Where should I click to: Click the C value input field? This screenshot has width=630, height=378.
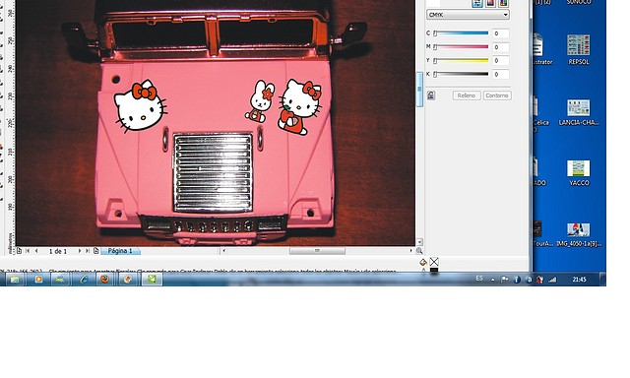tap(501, 33)
